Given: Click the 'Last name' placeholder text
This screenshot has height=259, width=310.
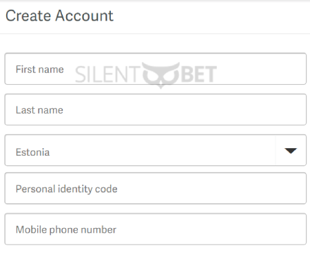Looking at the screenshot, I should click(x=39, y=110).
